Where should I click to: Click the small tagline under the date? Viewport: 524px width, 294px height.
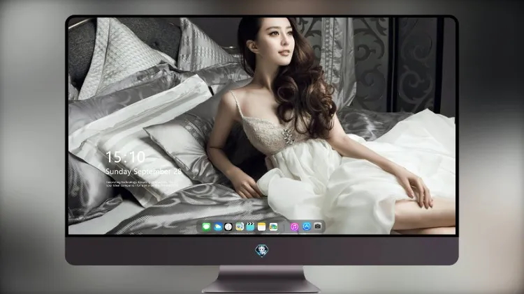140,184
